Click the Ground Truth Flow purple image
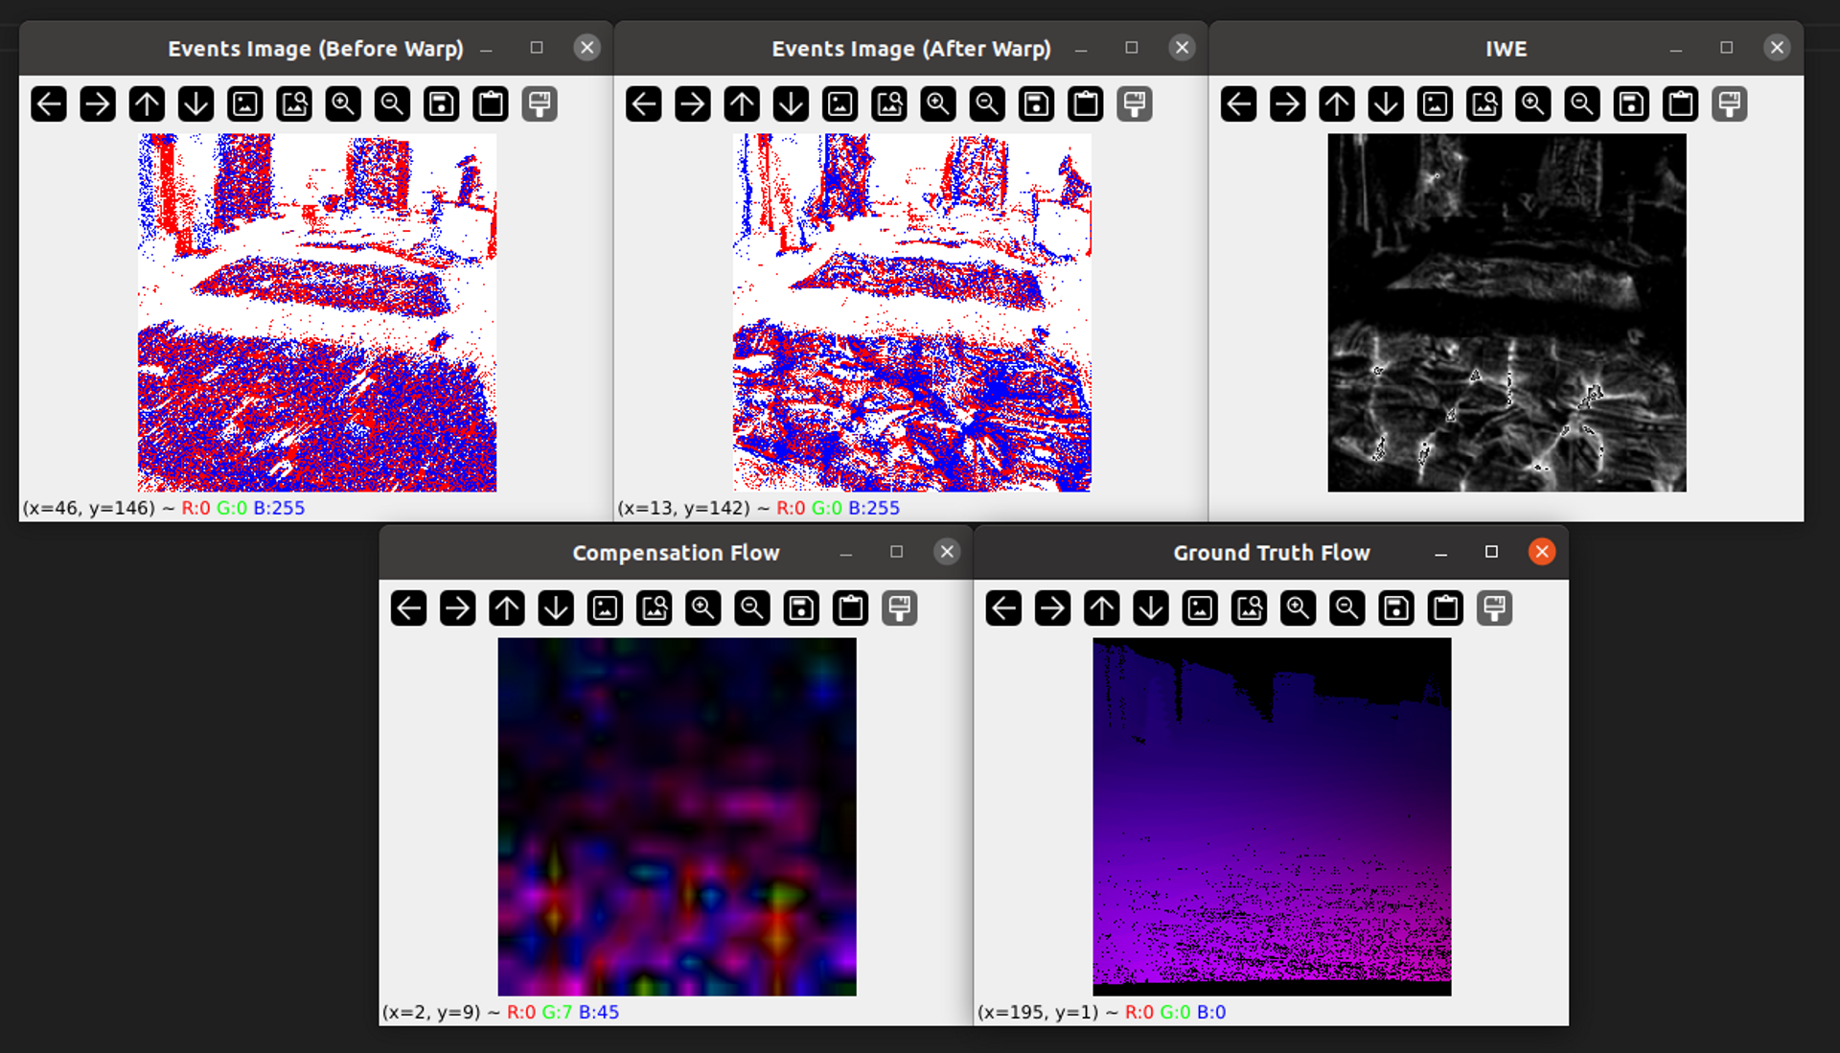 tap(1272, 816)
